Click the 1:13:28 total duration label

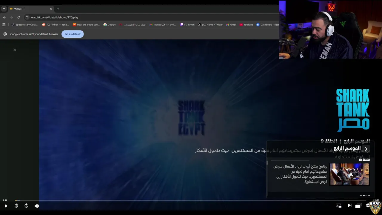(x=376, y=200)
